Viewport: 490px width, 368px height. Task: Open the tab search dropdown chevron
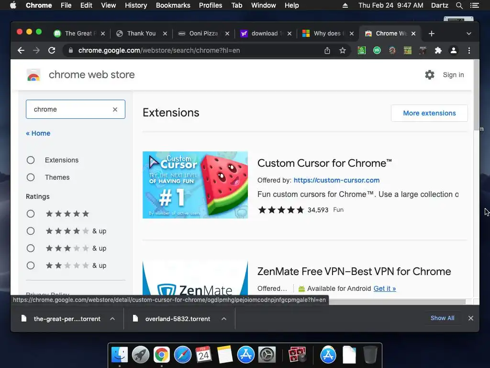[x=469, y=34]
